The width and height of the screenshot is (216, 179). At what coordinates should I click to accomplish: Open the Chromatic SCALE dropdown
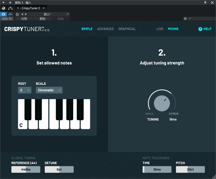click(49, 90)
